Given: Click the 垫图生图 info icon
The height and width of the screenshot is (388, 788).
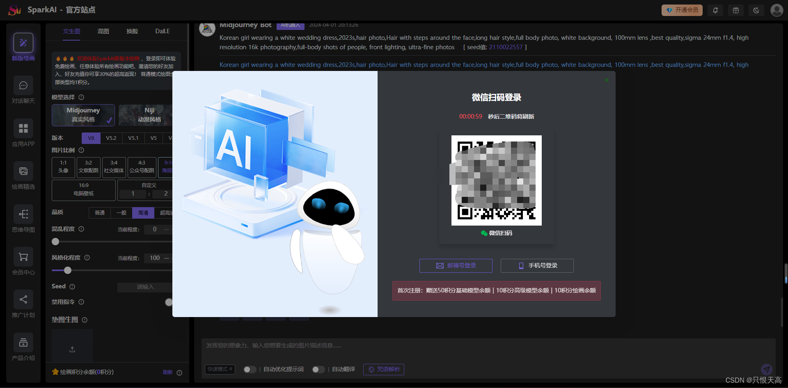Looking at the screenshot, I should click(x=85, y=320).
